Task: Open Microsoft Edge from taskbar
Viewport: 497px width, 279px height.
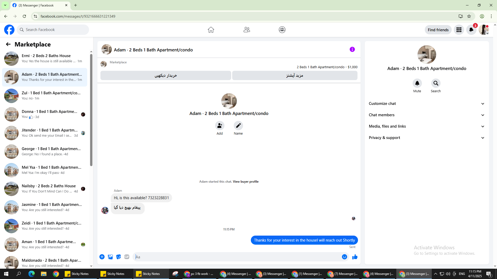Action: pos(31,274)
